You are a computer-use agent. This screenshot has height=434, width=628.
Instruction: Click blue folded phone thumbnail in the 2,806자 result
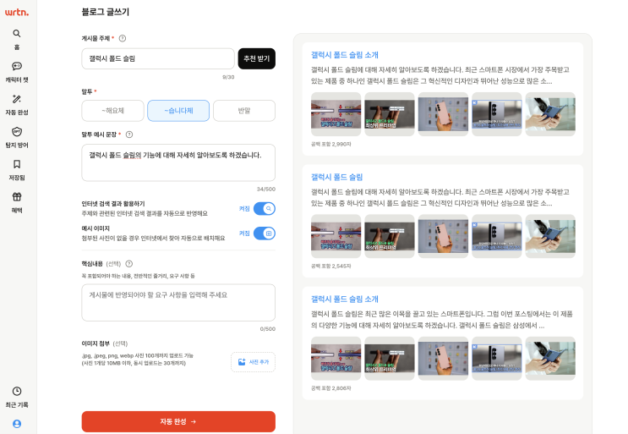point(550,358)
